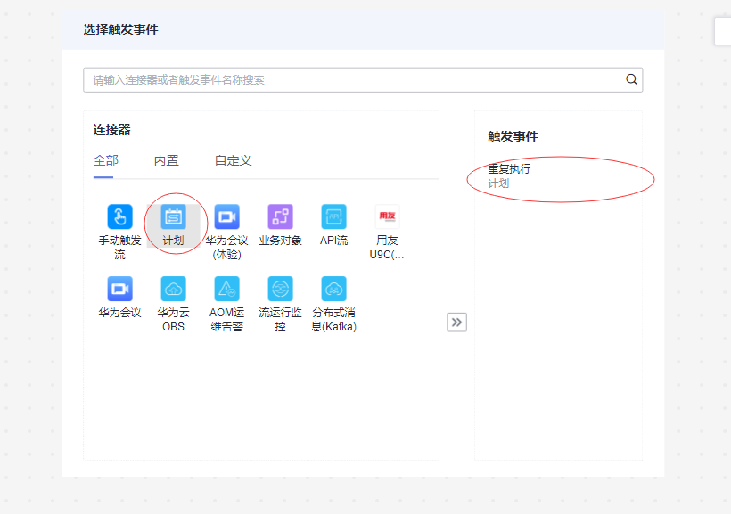Pick the 业务对象 connector icon
Image resolution: width=731 pixels, height=514 pixels.
pyautogui.click(x=280, y=216)
